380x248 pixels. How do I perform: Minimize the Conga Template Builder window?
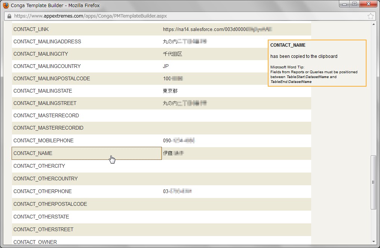[x=344, y=4]
